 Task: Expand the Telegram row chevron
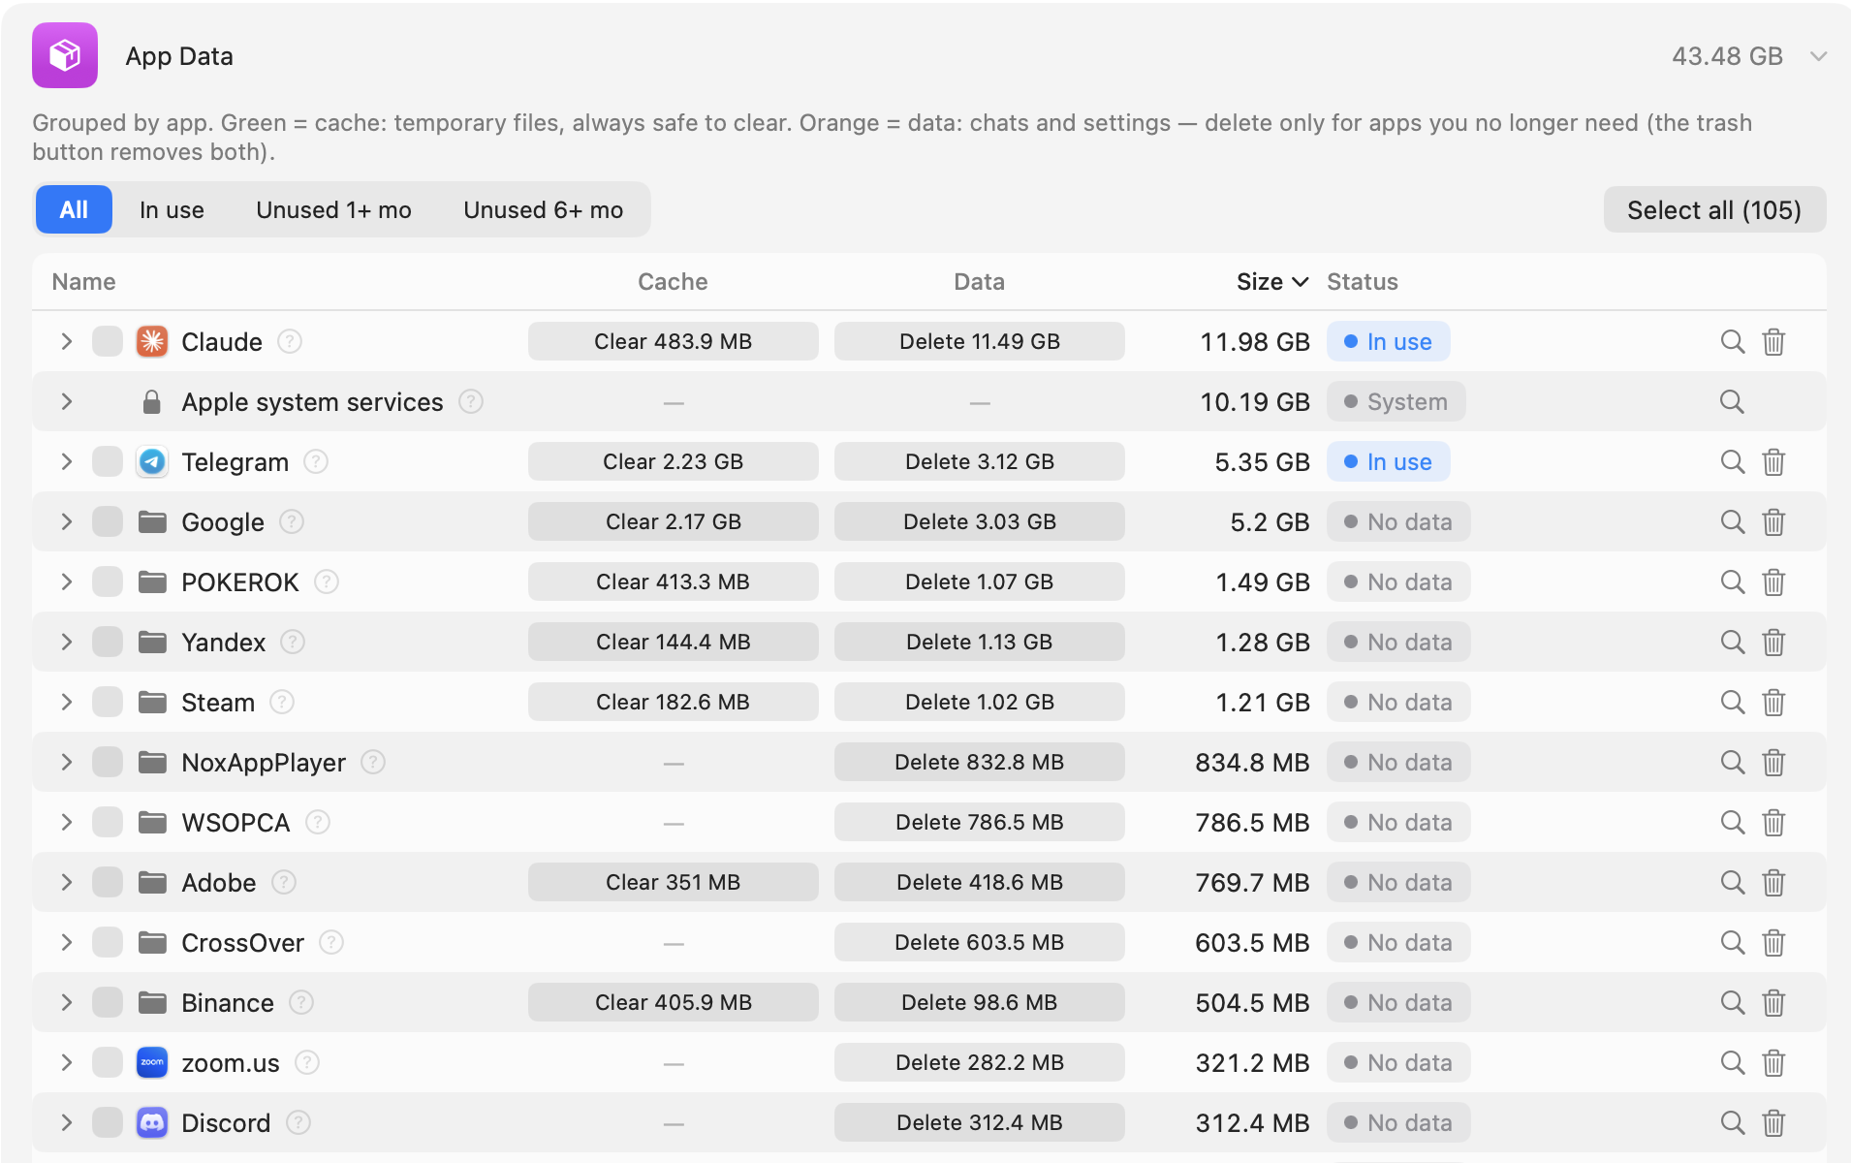pyautogui.click(x=66, y=461)
